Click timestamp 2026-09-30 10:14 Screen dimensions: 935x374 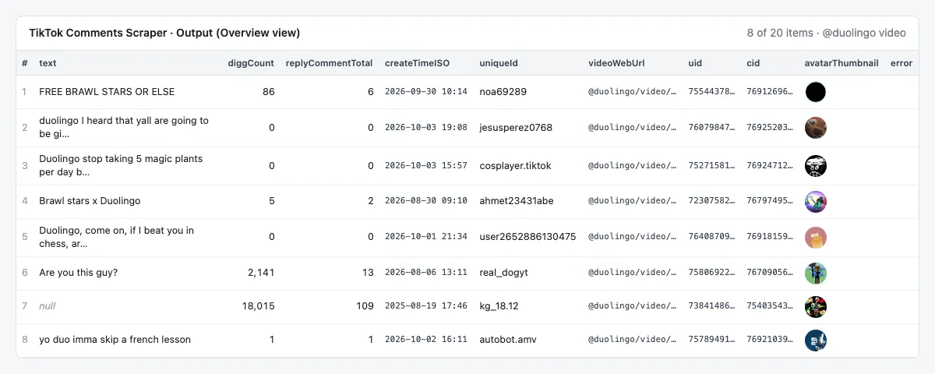(x=426, y=92)
